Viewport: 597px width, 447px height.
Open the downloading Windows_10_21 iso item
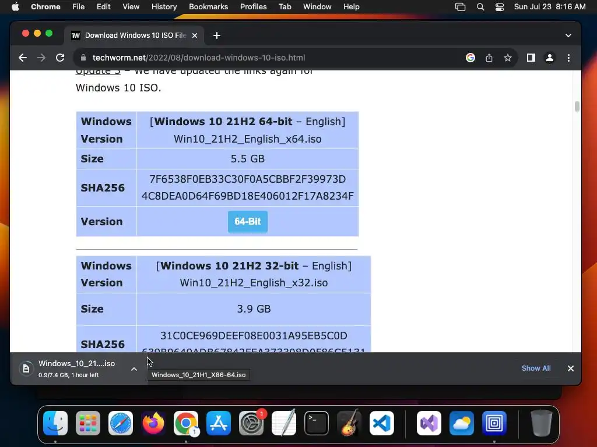click(x=71, y=368)
